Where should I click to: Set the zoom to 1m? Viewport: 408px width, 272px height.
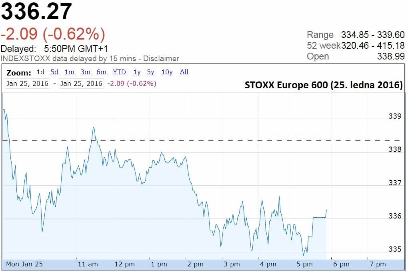[69, 72]
